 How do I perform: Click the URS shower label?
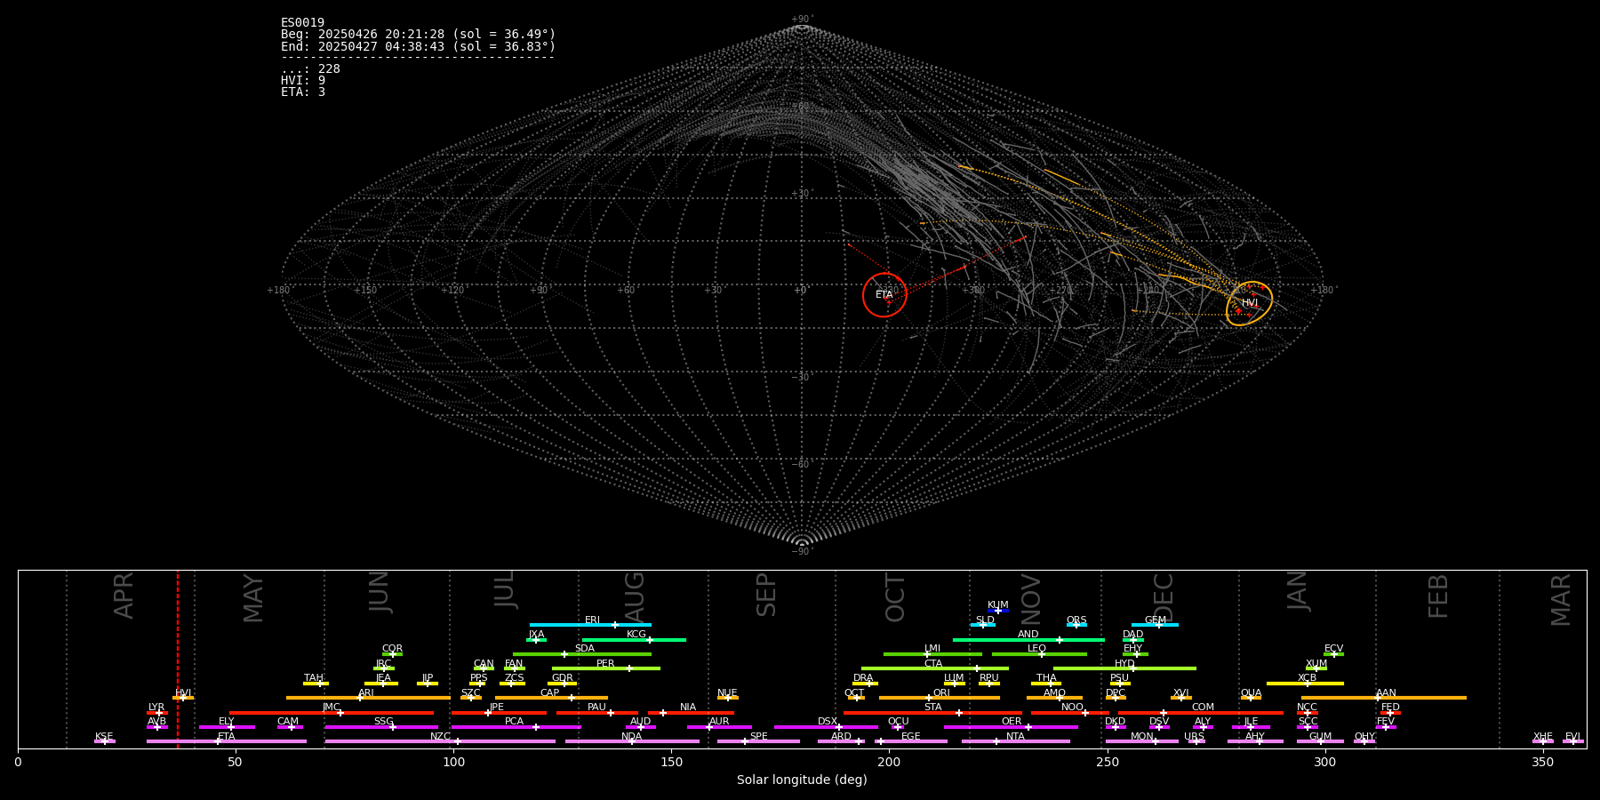(x=1194, y=737)
